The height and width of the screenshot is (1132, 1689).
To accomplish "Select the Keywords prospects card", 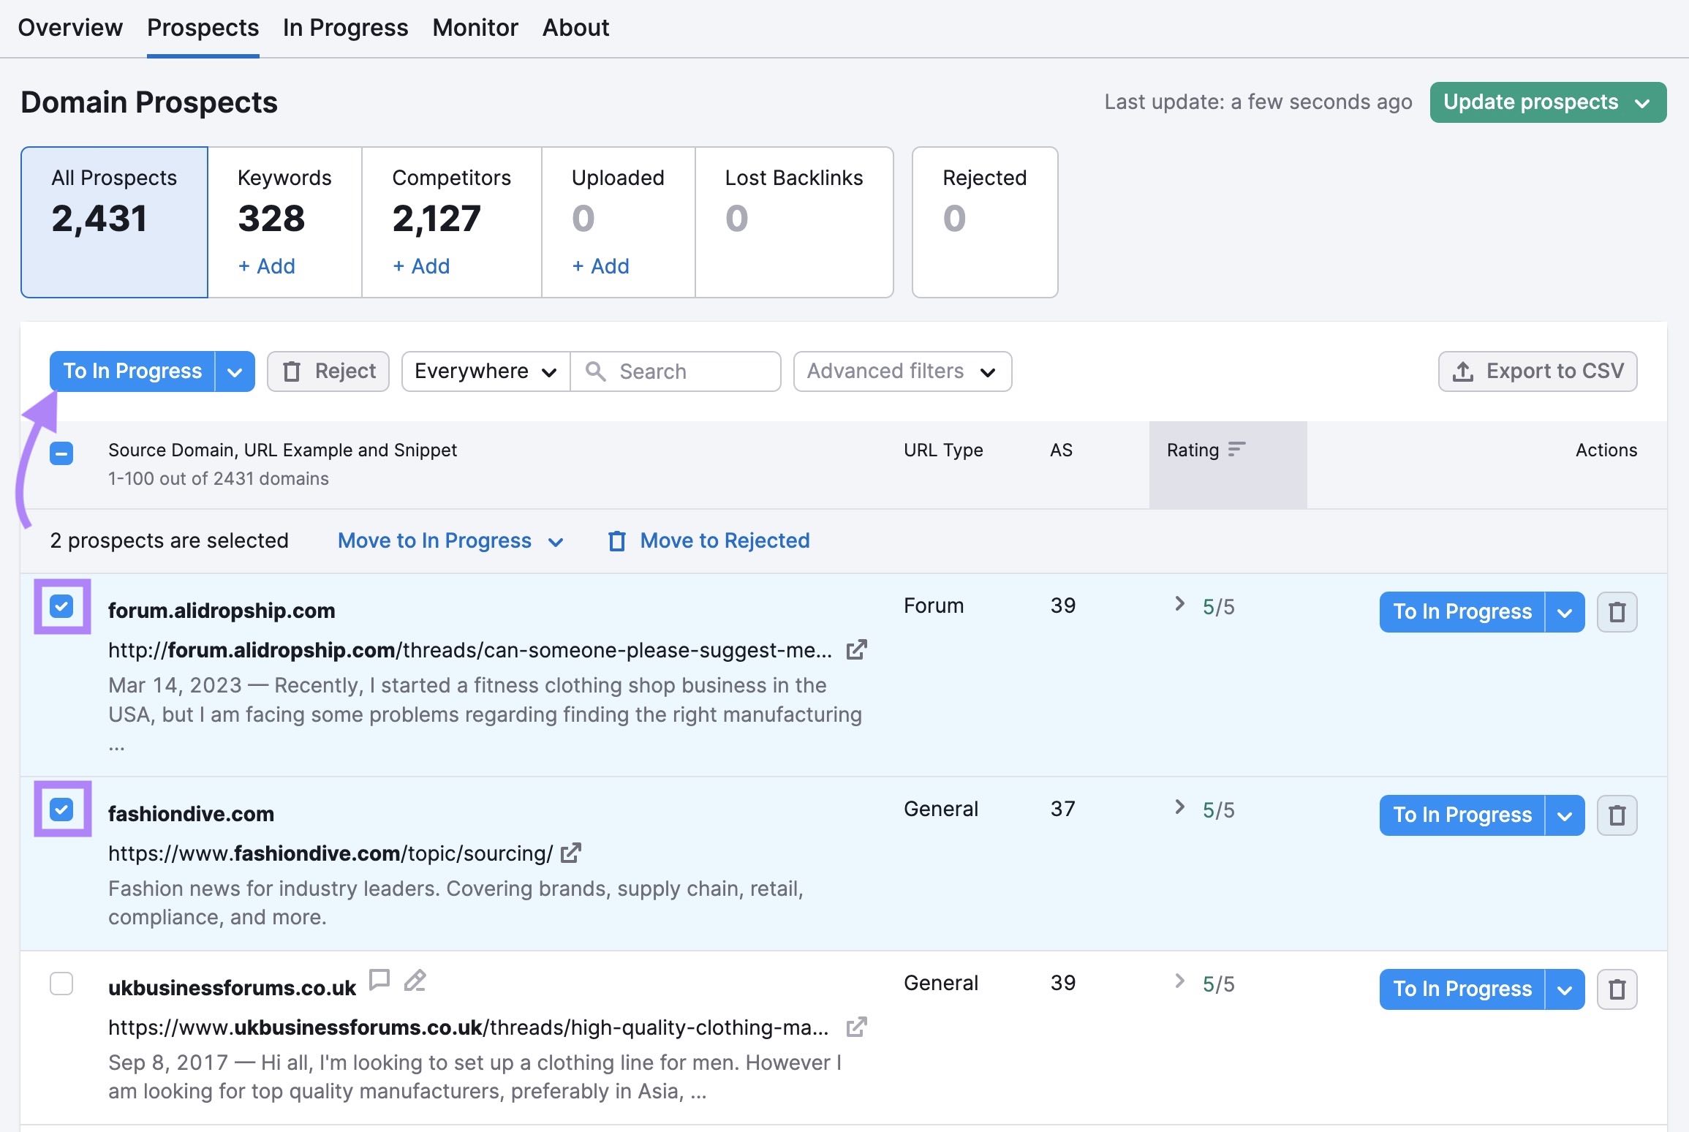I will pyautogui.click(x=285, y=222).
